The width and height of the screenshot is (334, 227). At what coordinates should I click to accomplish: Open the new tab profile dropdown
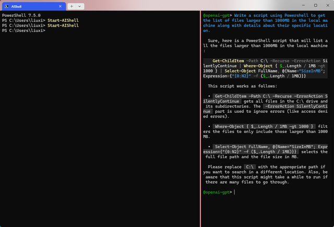tap(80, 6)
